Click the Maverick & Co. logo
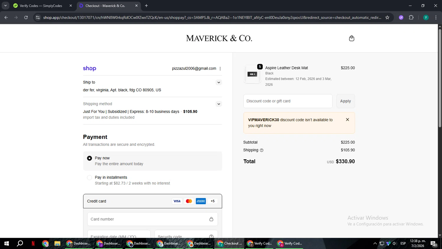This screenshot has width=442, height=249. point(219,38)
